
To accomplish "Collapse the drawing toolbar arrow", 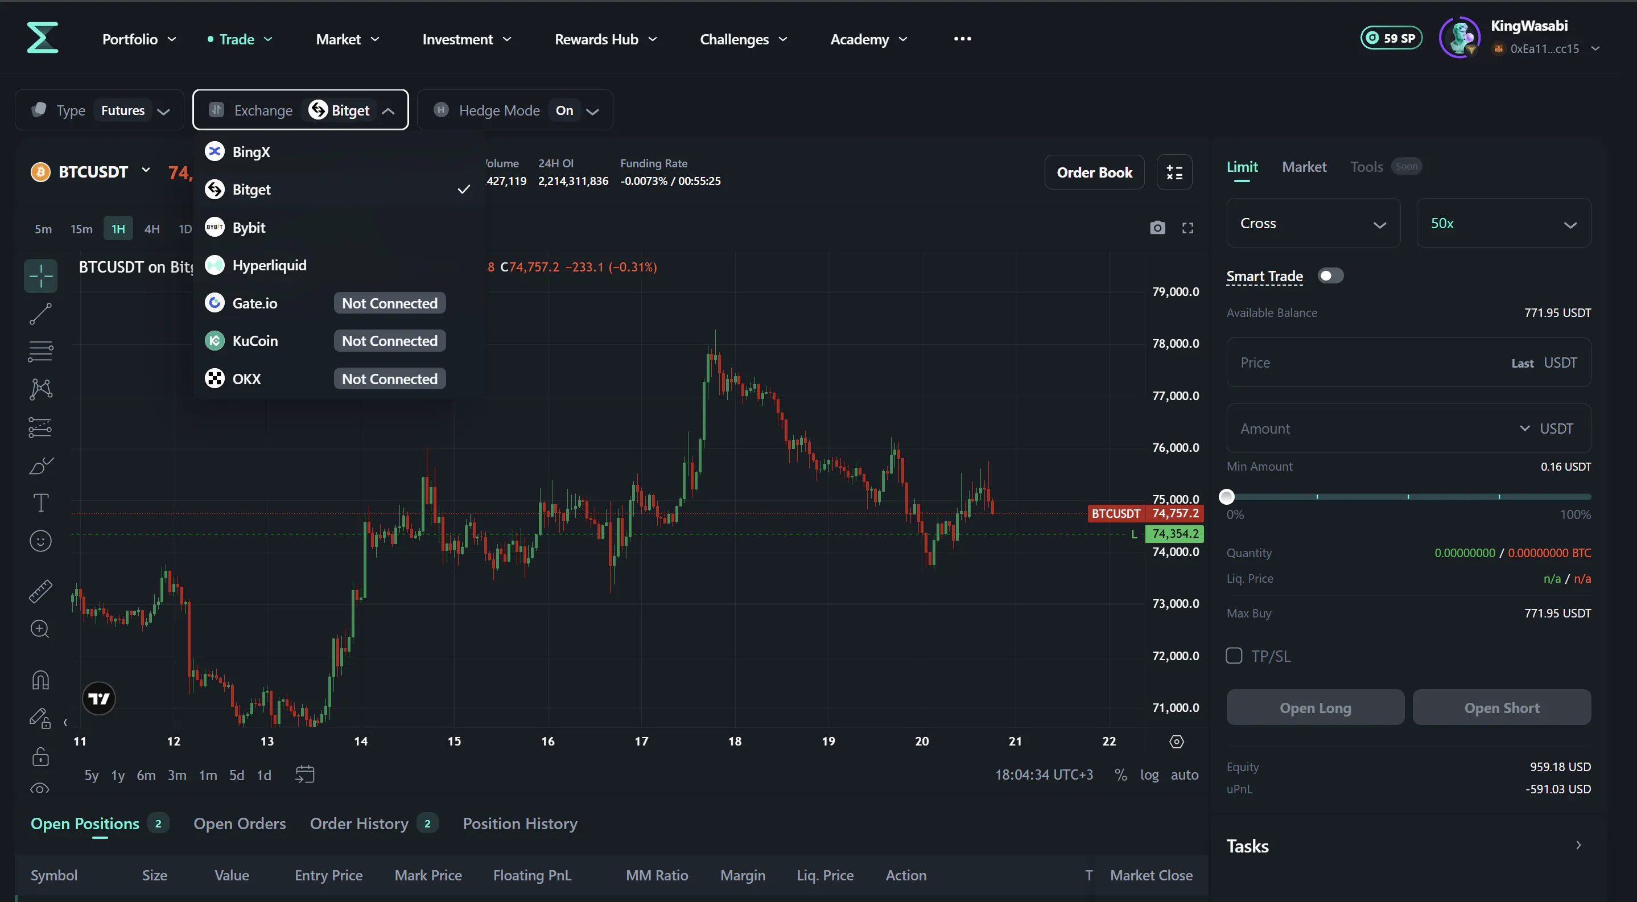I will (x=65, y=722).
